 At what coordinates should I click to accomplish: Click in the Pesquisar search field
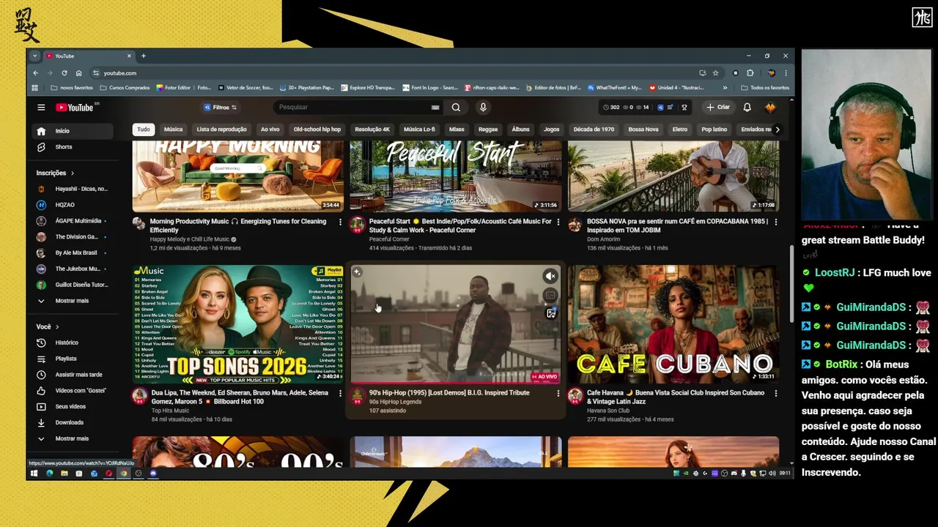[353, 107]
